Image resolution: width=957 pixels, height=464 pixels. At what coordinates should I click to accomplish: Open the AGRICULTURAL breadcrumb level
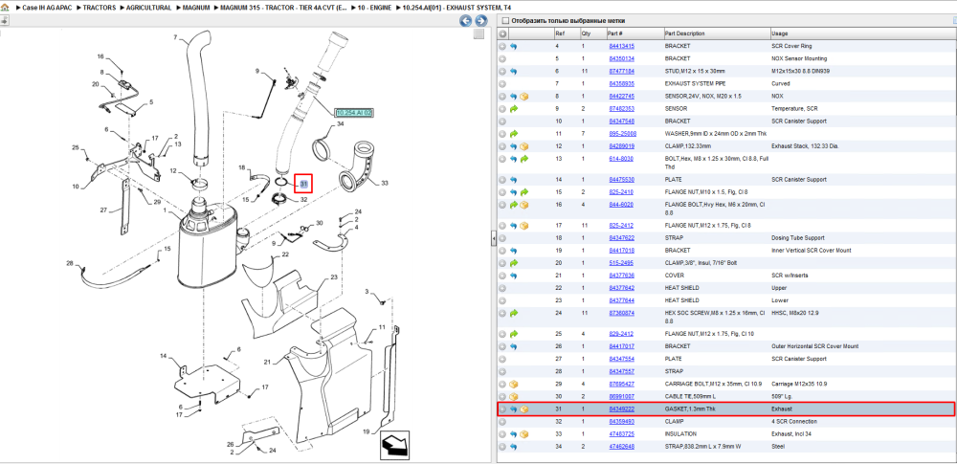(148, 8)
